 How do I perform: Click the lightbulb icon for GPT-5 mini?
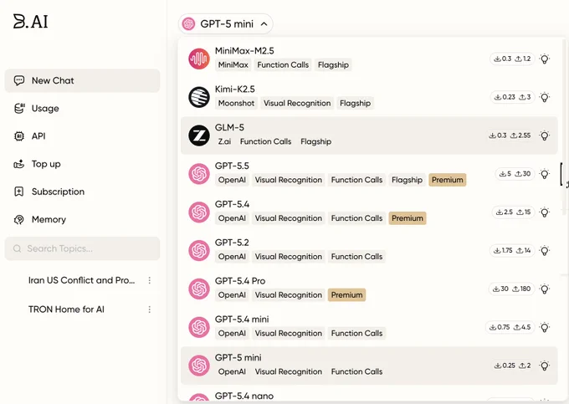tap(545, 366)
